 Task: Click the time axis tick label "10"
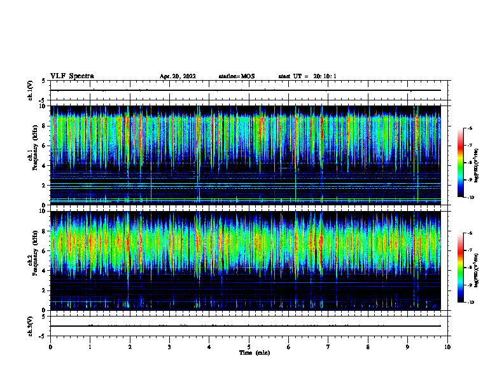(447, 347)
